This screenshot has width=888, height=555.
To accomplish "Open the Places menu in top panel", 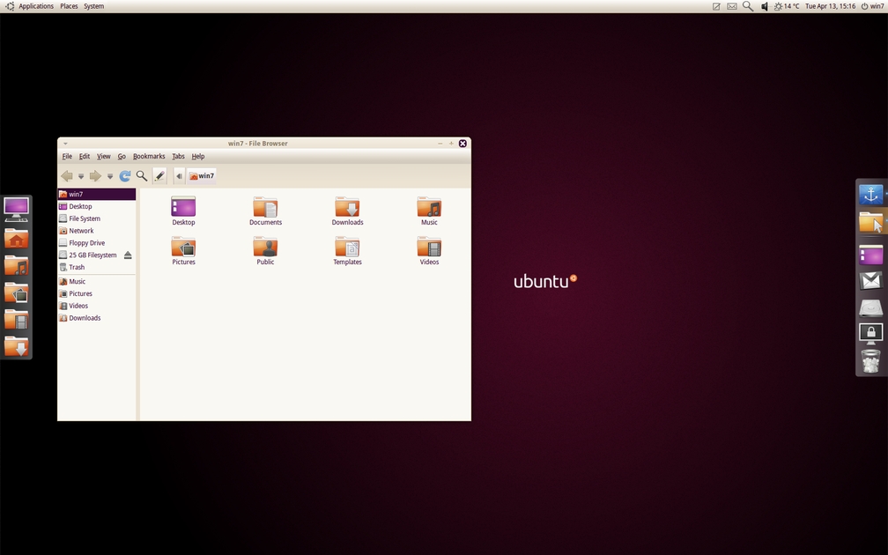I will click(69, 6).
